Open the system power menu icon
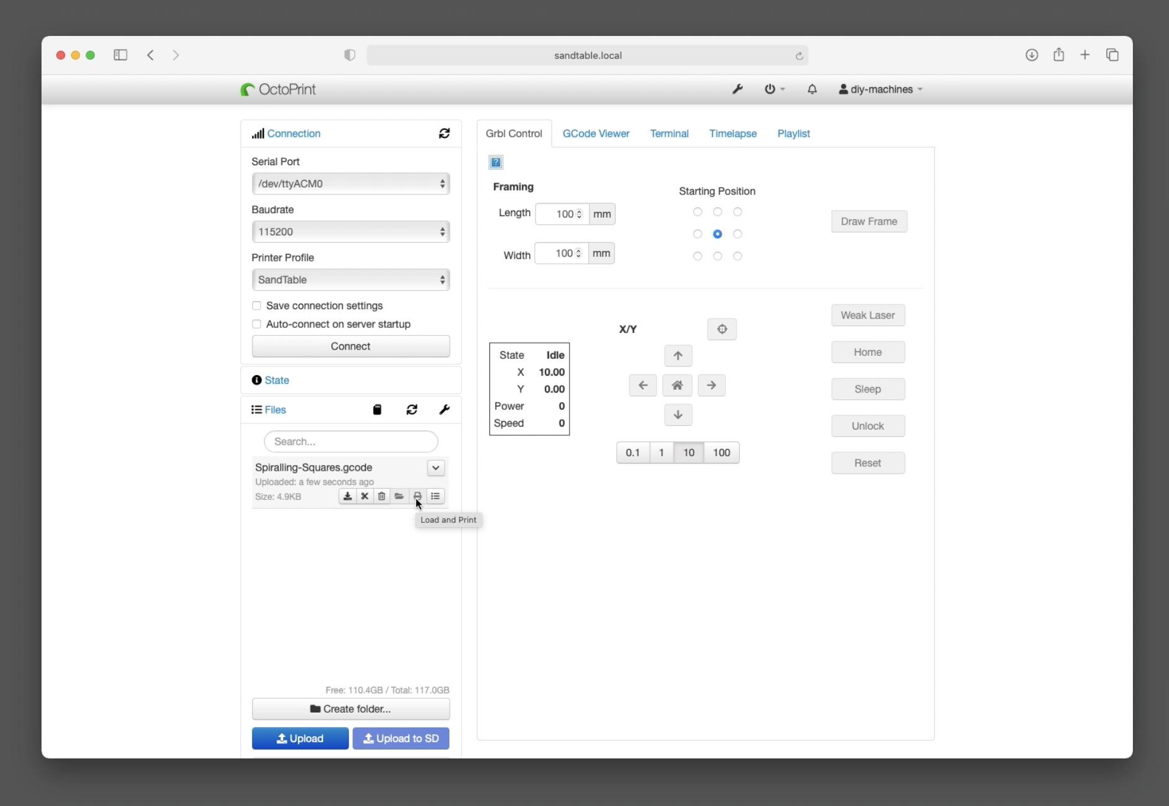Screen dimensions: 1169x806 [770, 89]
